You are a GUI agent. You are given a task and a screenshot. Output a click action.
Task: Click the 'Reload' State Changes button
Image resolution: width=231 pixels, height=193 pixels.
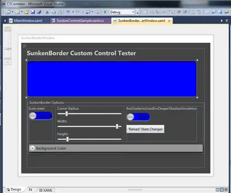(x=145, y=129)
